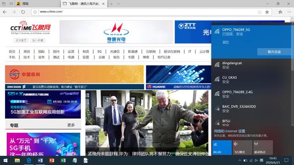Launch Word from the taskbar

[40, 160]
